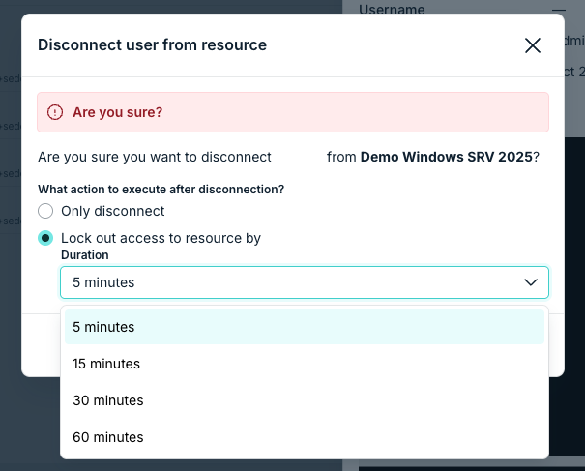Select the Only disconnect radio option
Viewport: 585px width, 471px height.
[x=45, y=211]
